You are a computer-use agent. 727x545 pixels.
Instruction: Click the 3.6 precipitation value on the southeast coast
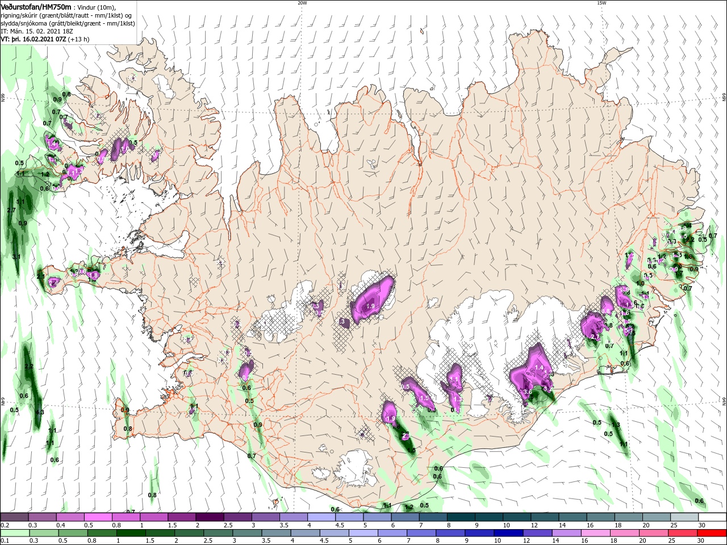pos(527,392)
